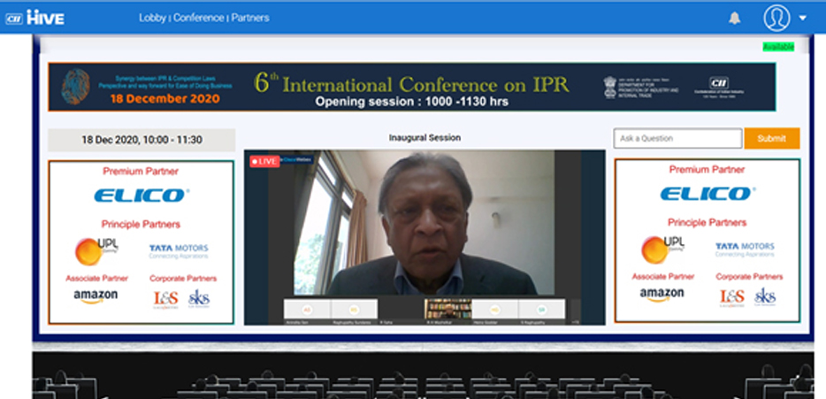
Task: Click the green Available status label
Action: [x=778, y=47]
